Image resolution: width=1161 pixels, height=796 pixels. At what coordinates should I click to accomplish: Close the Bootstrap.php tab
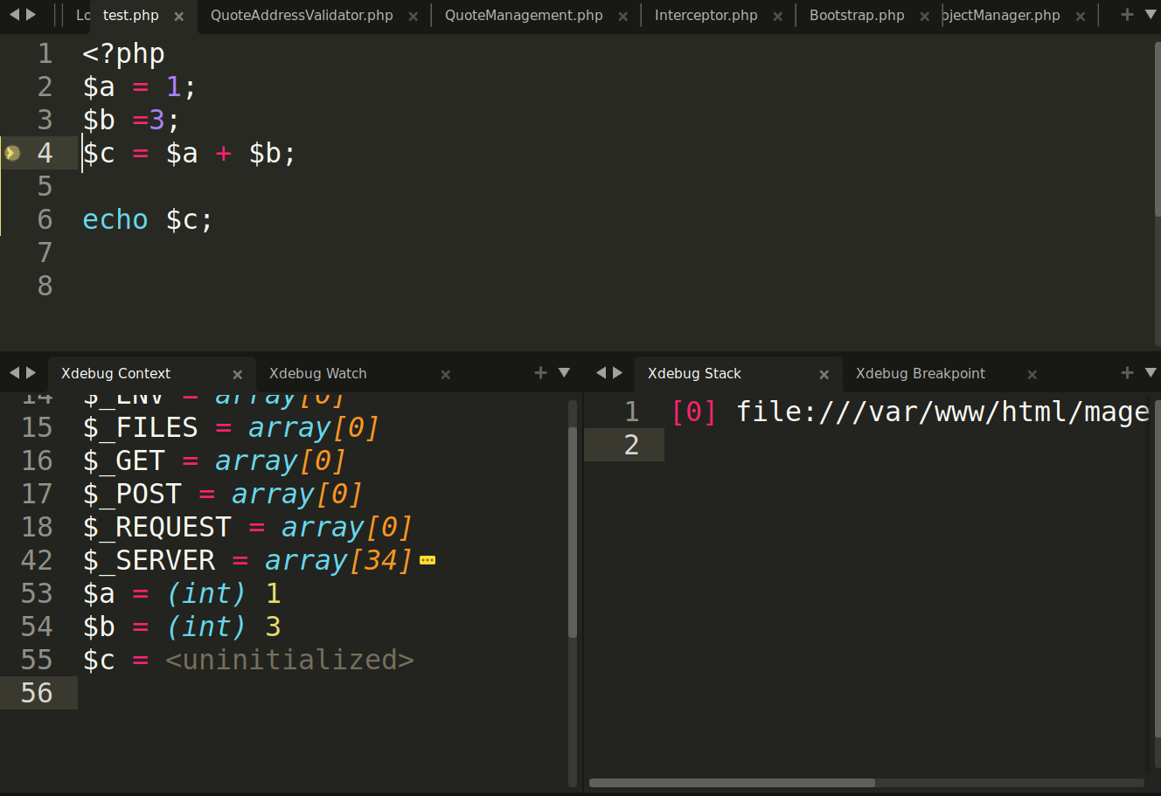click(925, 17)
